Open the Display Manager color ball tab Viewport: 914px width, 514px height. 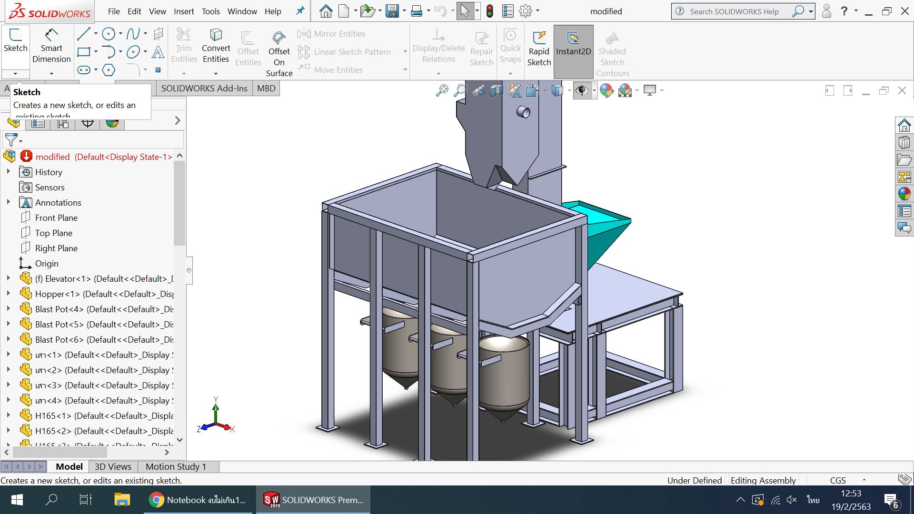coord(112,123)
